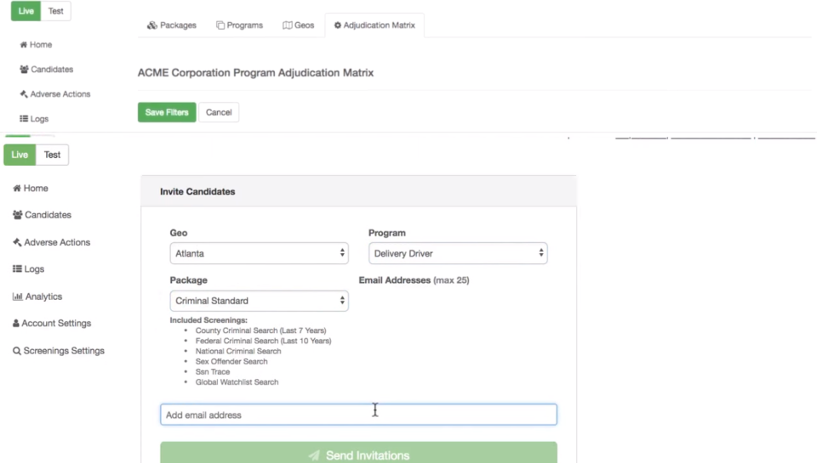
Task: Click the Save Filters button
Action: pyautogui.click(x=167, y=112)
